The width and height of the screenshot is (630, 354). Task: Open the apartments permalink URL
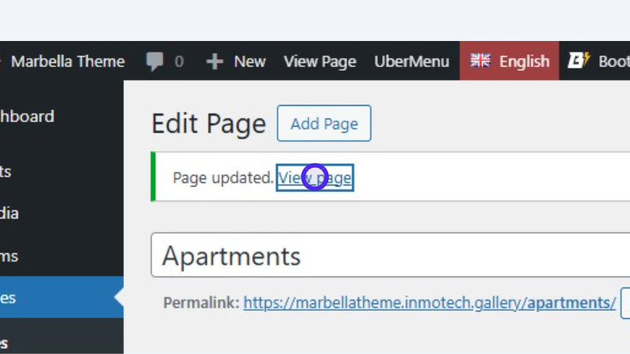click(429, 303)
